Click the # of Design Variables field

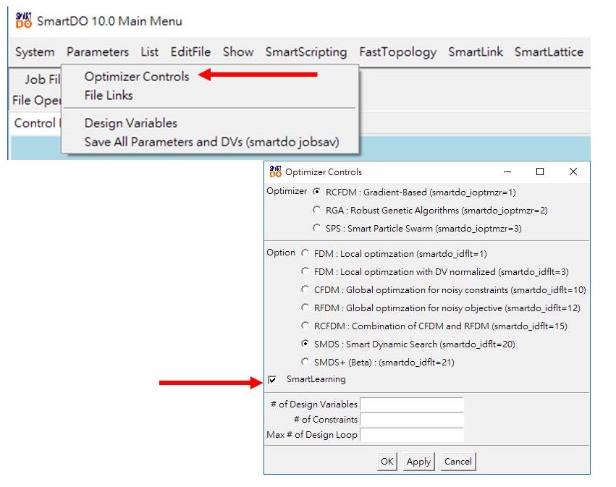click(411, 405)
